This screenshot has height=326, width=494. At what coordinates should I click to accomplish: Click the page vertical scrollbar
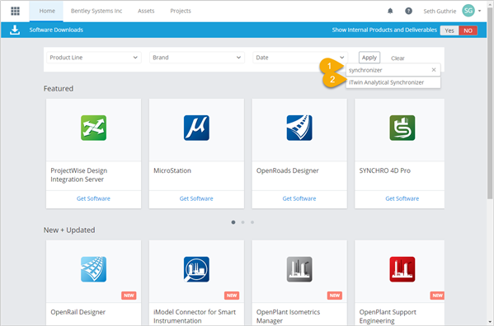click(x=490, y=104)
